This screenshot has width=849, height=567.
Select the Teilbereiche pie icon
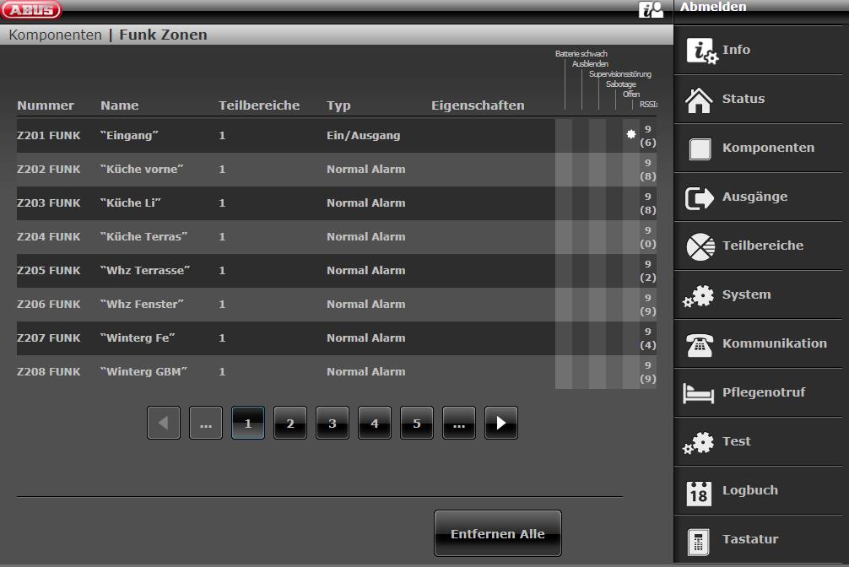(x=700, y=246)
